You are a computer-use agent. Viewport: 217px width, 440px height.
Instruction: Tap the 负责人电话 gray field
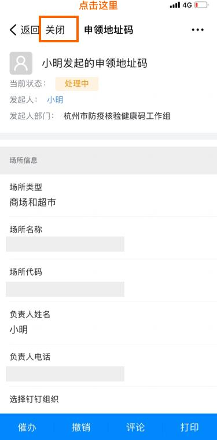65,374
